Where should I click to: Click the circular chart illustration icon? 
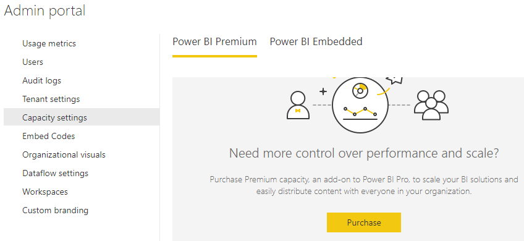[360, 104]
